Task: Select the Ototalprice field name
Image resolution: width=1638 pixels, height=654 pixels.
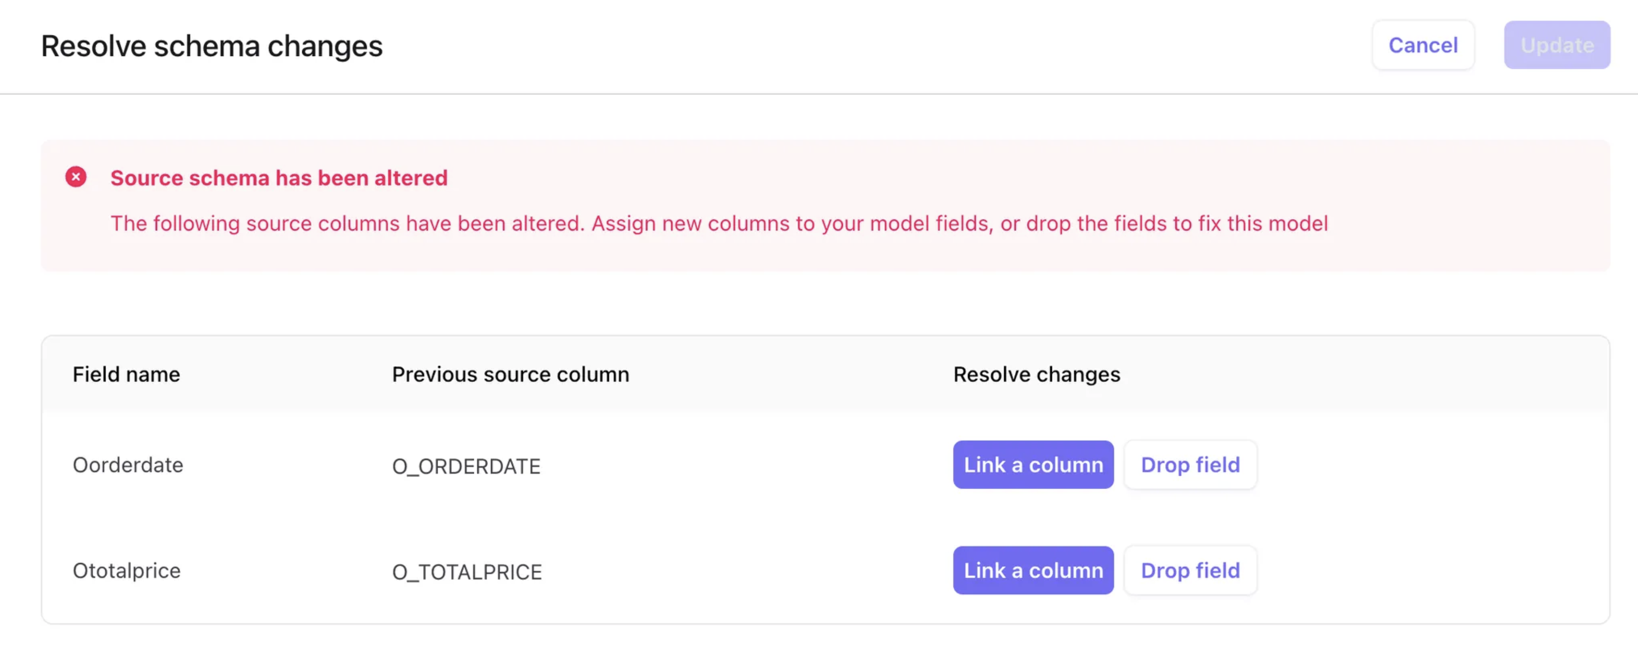Action: [x=126, y=571]
